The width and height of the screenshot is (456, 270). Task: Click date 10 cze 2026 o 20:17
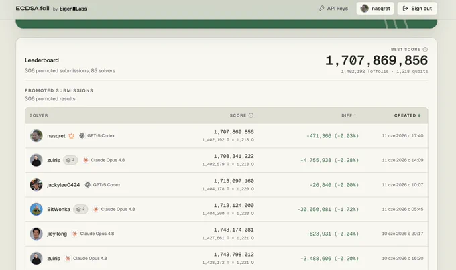[x=402, y=234]
